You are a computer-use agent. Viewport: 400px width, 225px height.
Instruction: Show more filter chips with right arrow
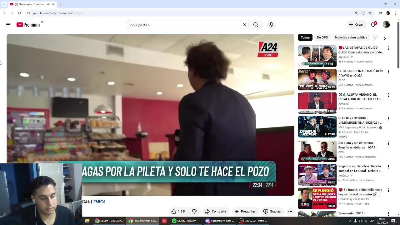[x=385, y=38]
